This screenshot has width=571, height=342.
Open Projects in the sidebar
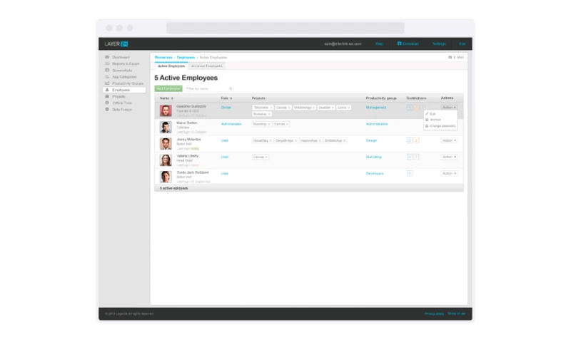[118, 96]
